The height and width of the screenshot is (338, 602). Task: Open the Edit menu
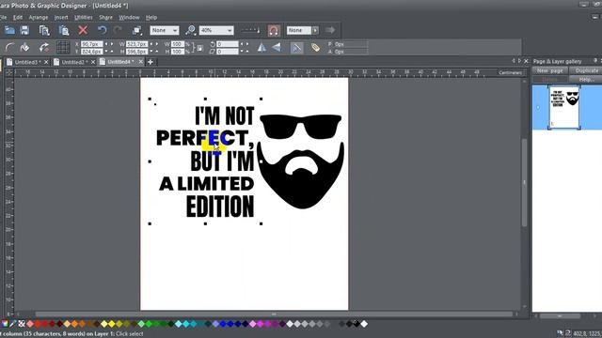pyautogui.click(x=18, y=17)
